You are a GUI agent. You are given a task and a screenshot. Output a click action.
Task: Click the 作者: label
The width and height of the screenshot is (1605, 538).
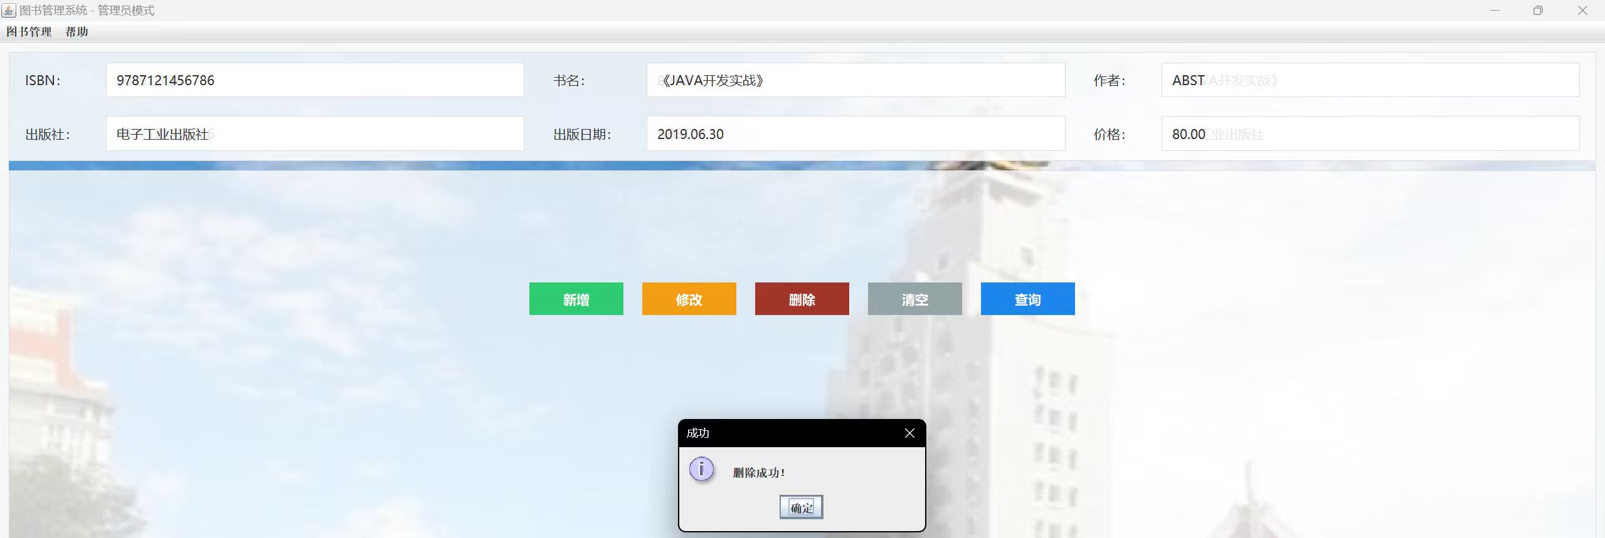1110,80
